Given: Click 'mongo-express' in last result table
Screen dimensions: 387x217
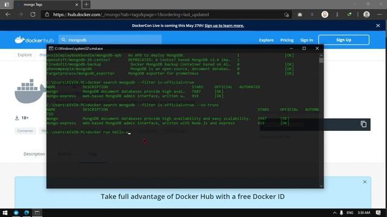Looking at the screenshot, I should pyautogui.click(x=61, y=123).
